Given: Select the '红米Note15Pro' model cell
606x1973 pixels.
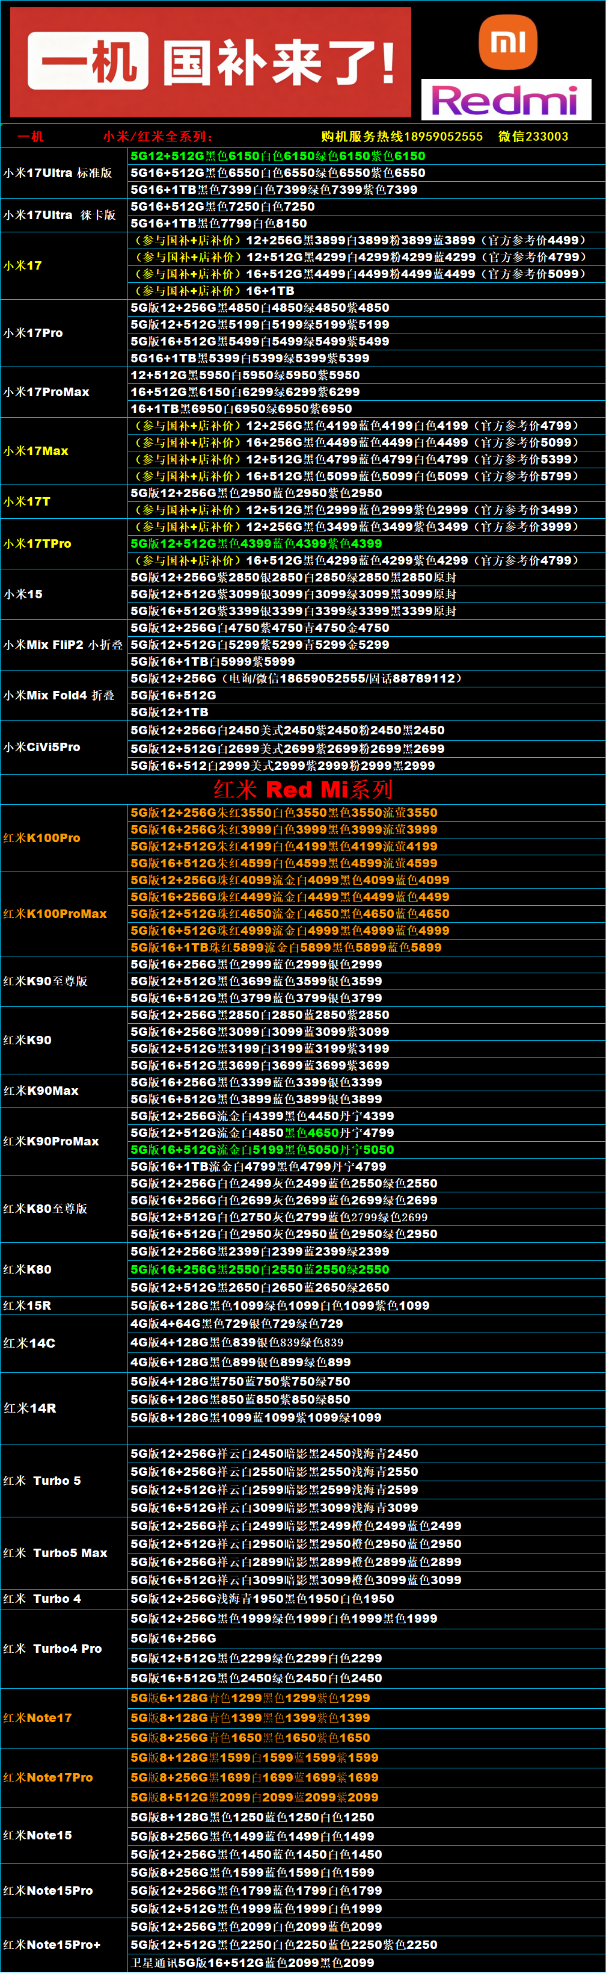Looking at the screenshot, I should click(64, 1891).
